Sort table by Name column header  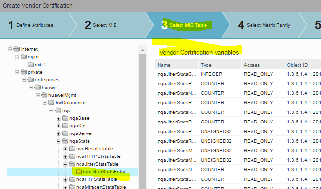coord(177,65)
